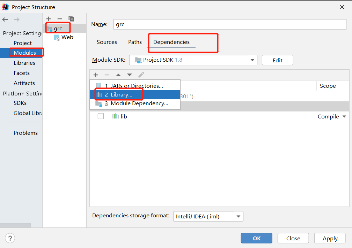This screenshot has width=352, height=248.
Task: Move dependency down
Action: click(130, 75)
